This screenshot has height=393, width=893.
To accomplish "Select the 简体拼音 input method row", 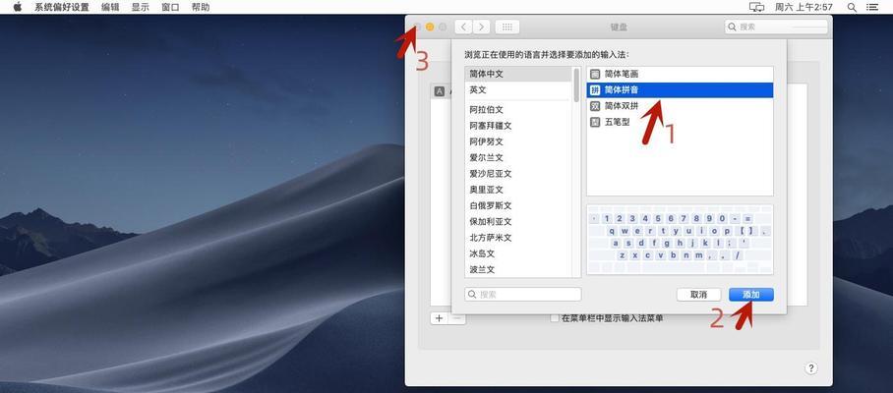I will (680, 89).
